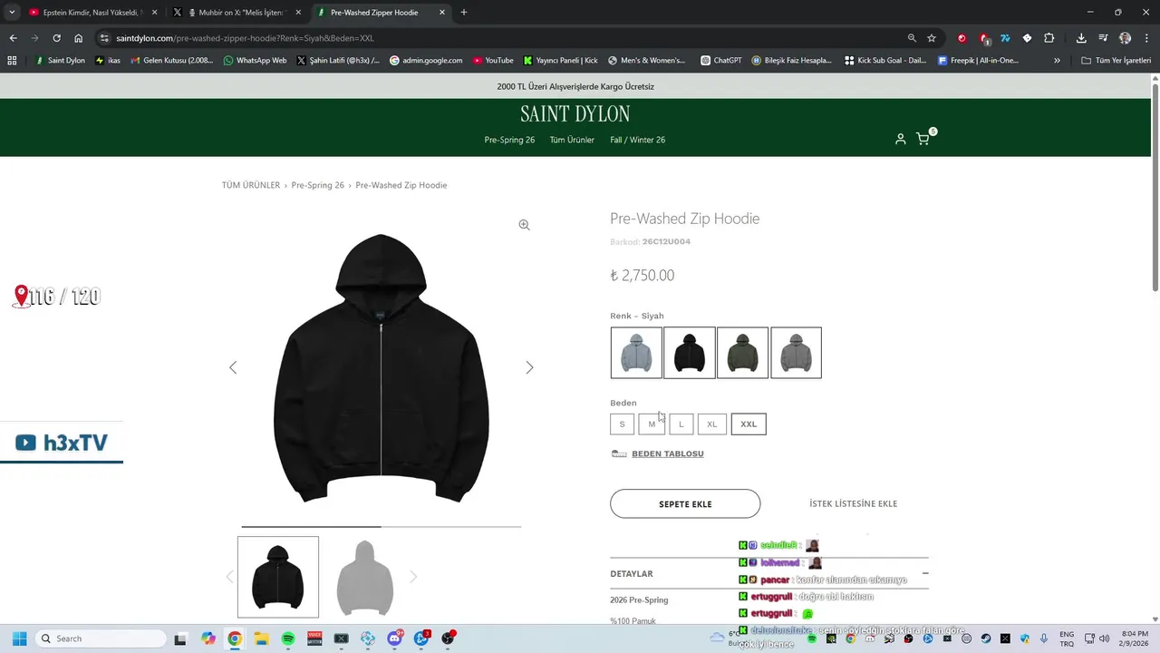The image size is (1160, 653).
Task: Show the previous product image
Action: pyautogui.click(x=233, y=367)
